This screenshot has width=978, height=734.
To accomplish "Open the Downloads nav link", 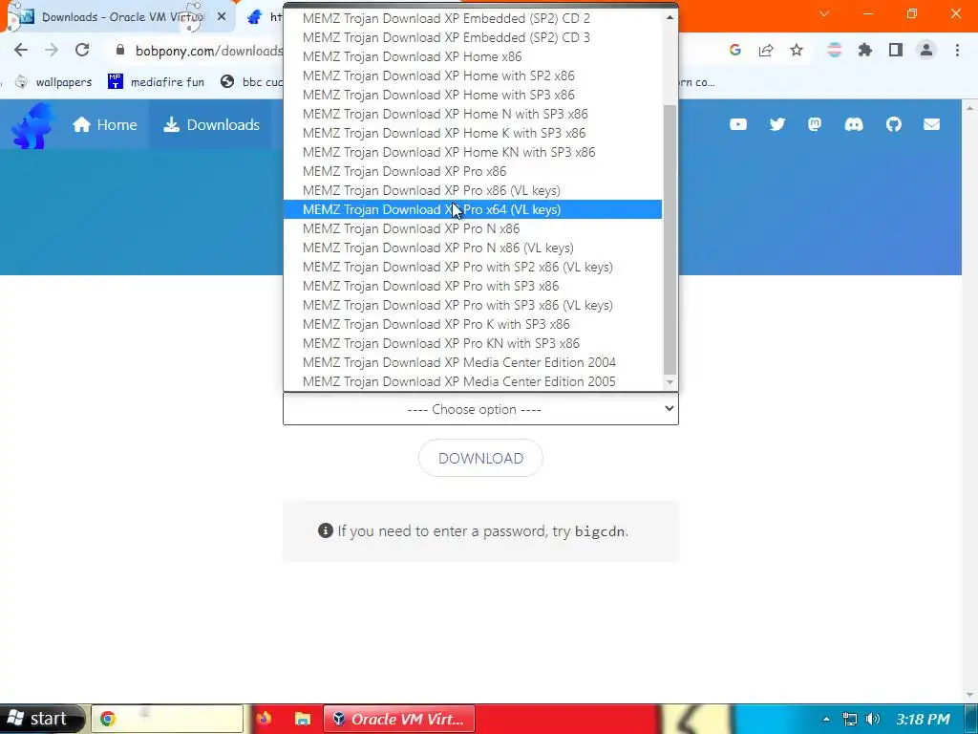I will [x=211, y=125].
